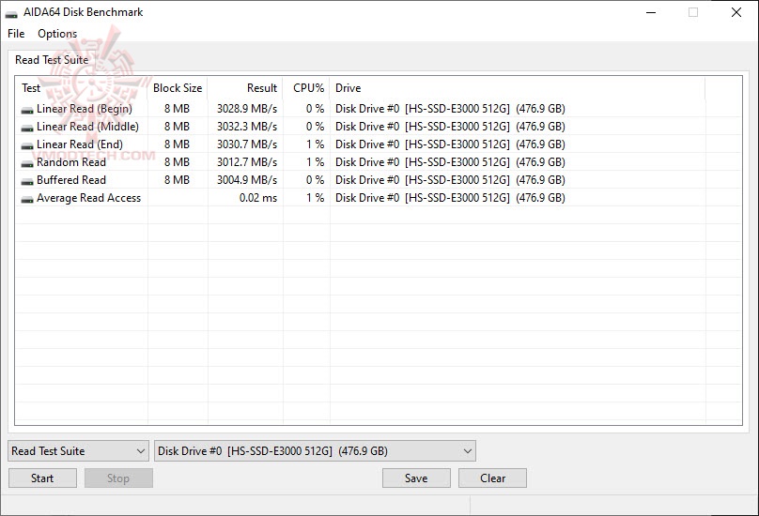The height and width of the screenshot is (516, 759).
Task: Open the Read Test Suite dropdown
Action: [x=78, y=450]
